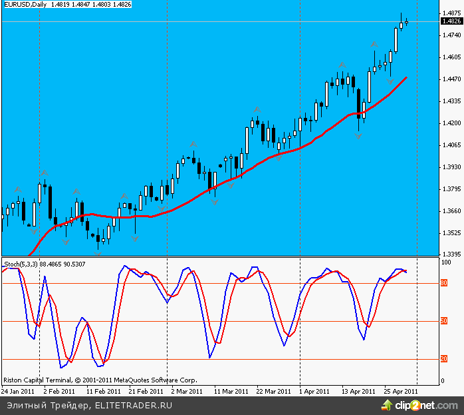Click the 100 level label on stochastic scale

click(446, 262)
